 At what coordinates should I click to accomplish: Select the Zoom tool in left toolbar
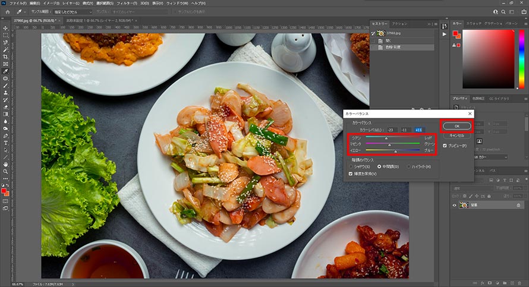point(5,171)
